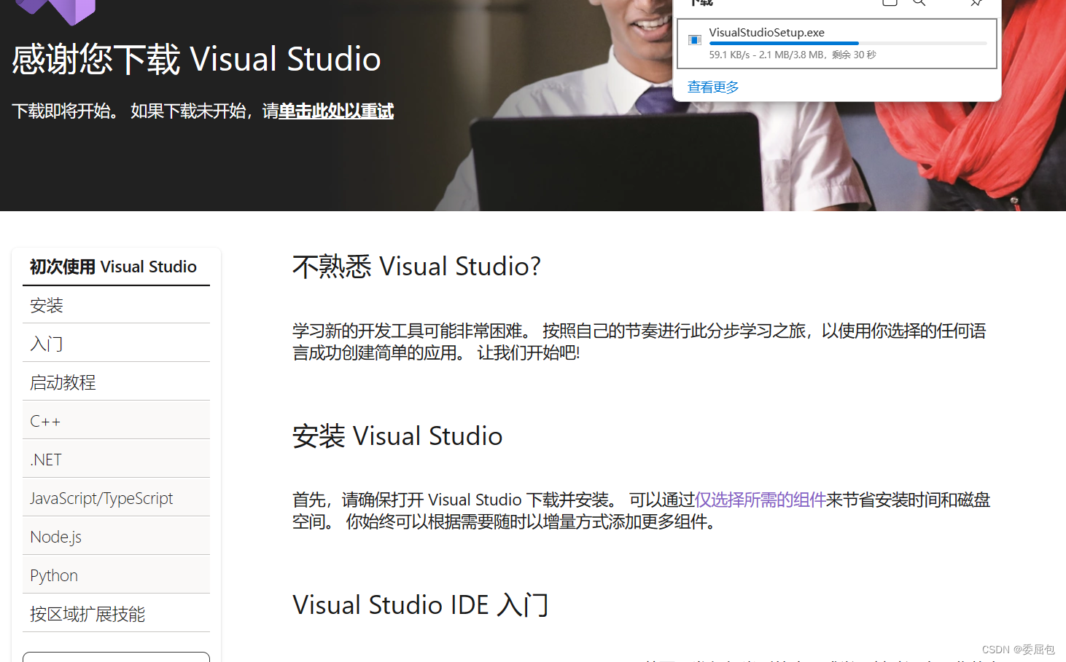
Task: Open 按区域扩展技能 section
Action: [86, 613]
